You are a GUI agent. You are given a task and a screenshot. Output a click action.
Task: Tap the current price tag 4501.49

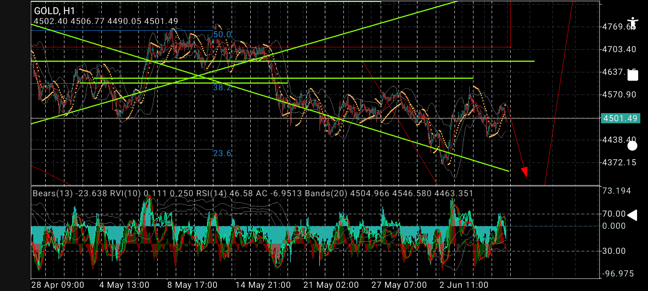tap(620, 118)
